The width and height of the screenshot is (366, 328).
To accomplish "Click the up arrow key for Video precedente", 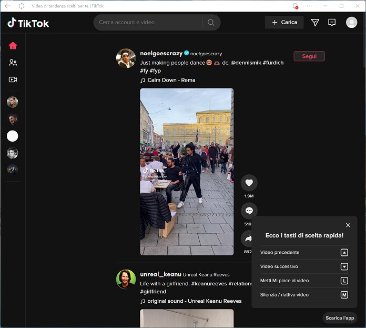I will tap(344, 252).
